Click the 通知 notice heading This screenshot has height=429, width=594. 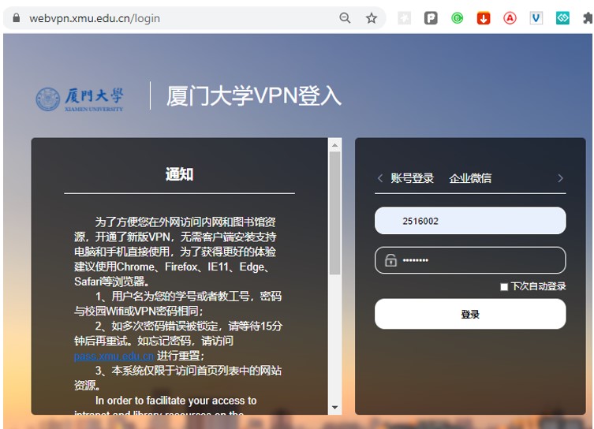(x=179, y=174)
